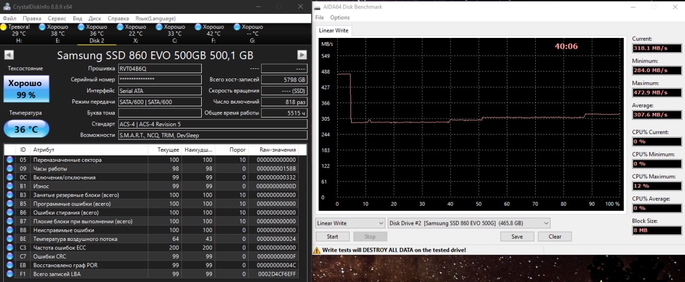
Task: Click the Всего хост-записей value 5798 GB
Action: pos(284,80)
